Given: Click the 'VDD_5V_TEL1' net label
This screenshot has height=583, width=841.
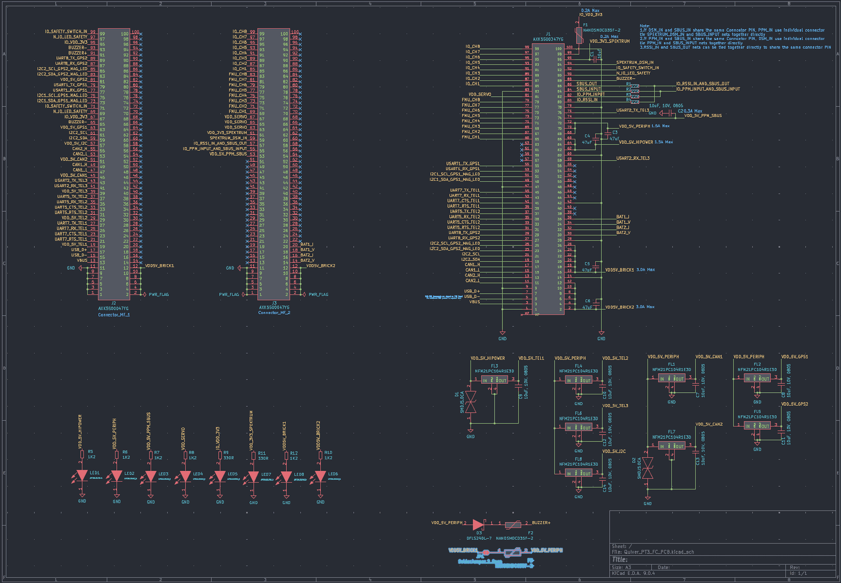Looking at the screenshot, I should 531,358.
